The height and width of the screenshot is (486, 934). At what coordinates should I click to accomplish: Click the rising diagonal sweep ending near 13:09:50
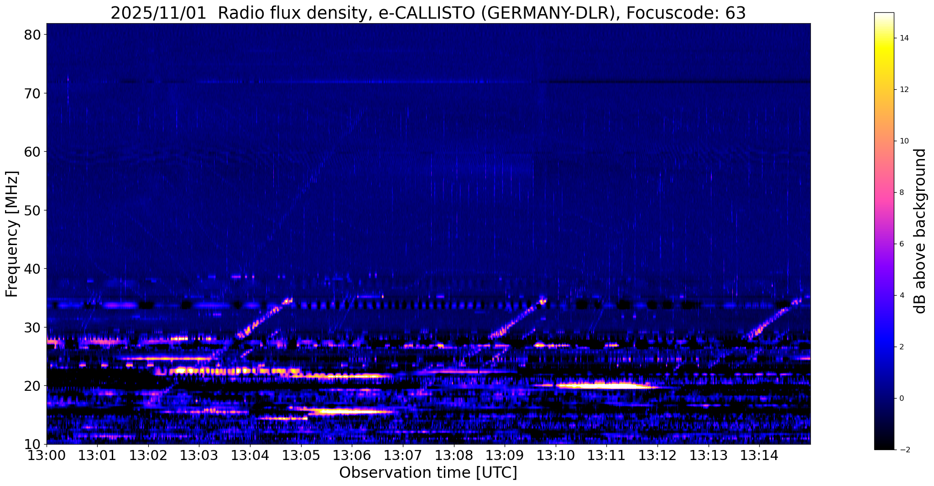(517, 319)
